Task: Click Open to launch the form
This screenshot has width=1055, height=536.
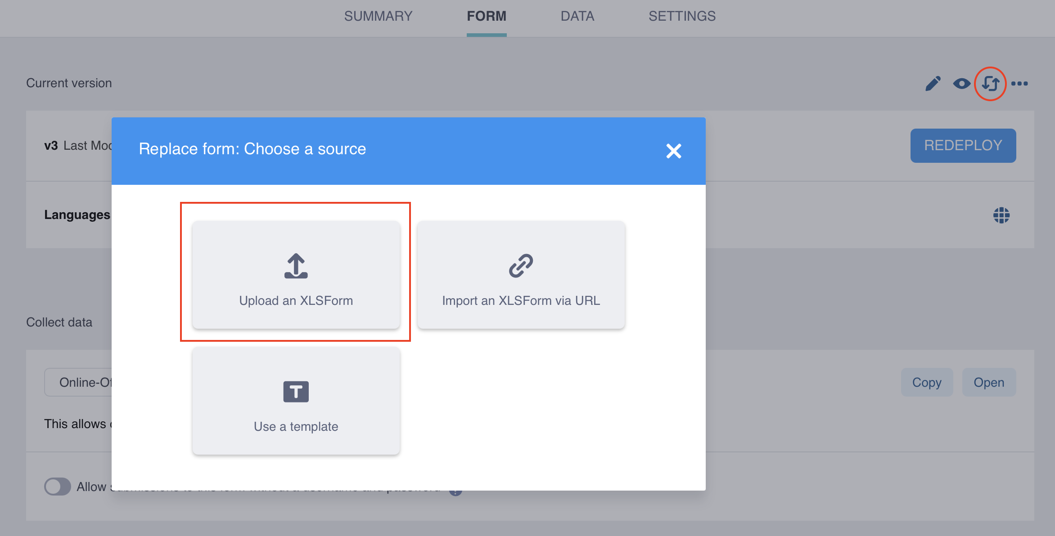Action: pos(989,382)
